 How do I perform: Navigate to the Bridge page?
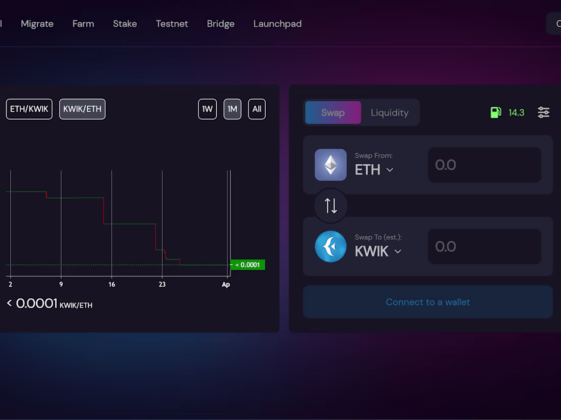pyautogui.click(x=220, y=23)
